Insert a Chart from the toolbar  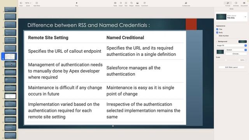coord(121,3)
